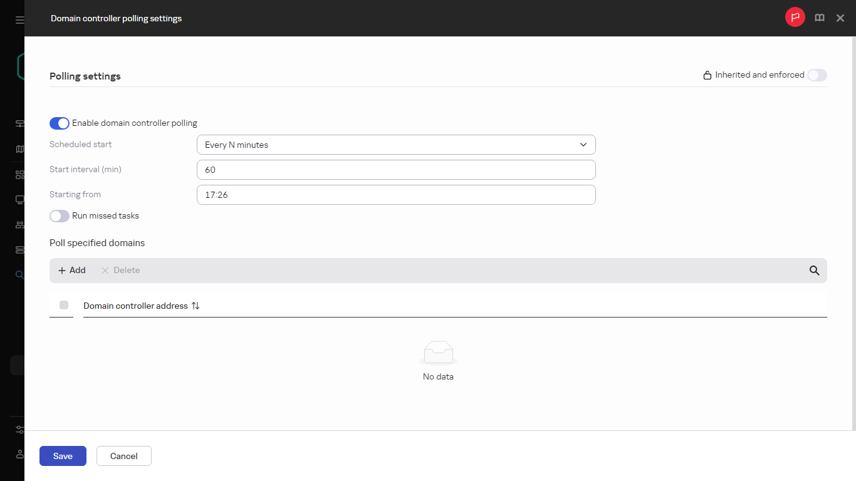This screenshot has height=481, width=856.
Task: Cancel the polling settings changes
Action: point(123,456)
